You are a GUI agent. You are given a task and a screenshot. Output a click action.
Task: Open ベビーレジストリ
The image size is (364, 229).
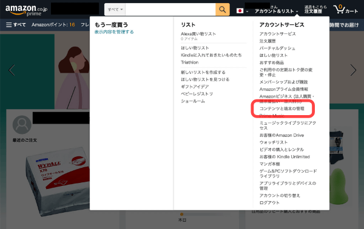197,94
